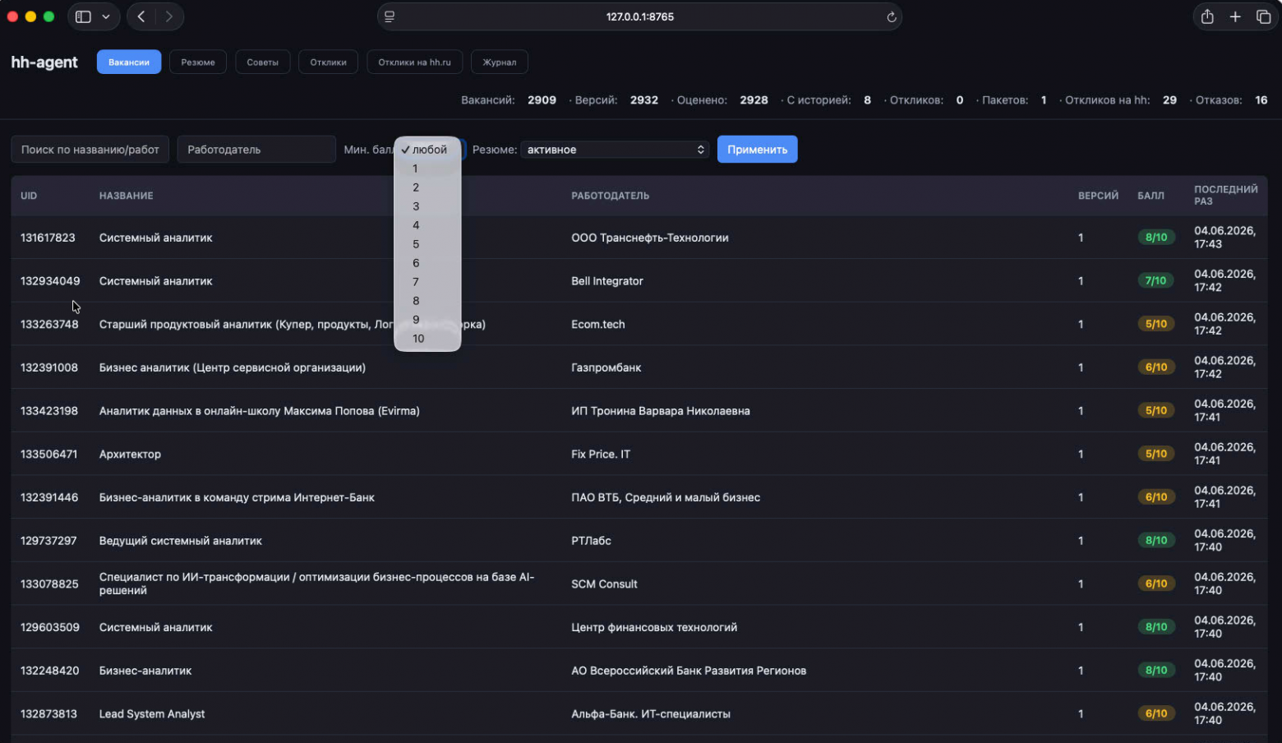Click employer Газпромбанк

click(x=606, y=367)
